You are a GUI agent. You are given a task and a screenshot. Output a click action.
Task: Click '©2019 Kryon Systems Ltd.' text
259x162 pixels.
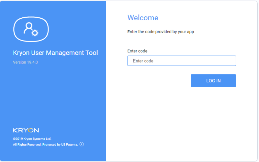point(32,139)
